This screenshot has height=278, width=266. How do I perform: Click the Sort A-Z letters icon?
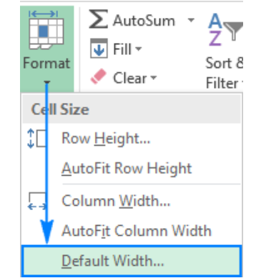(215, 29)
